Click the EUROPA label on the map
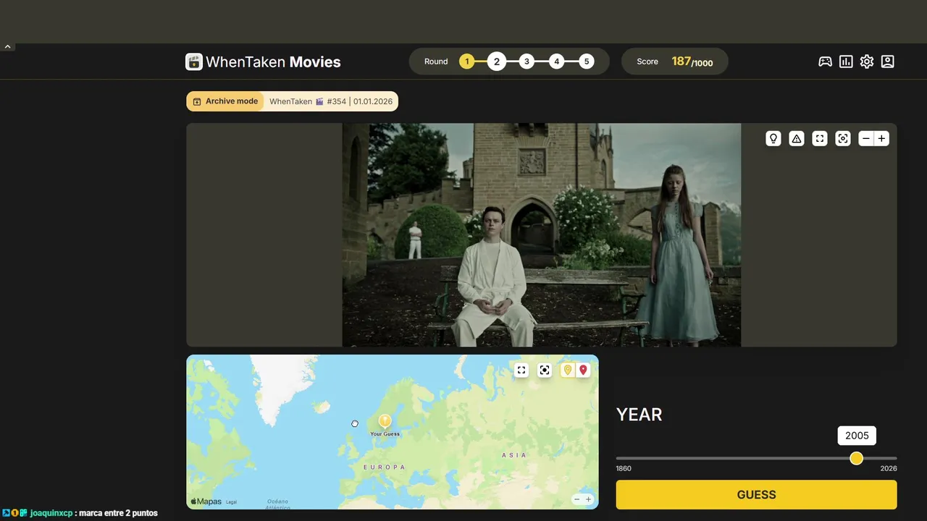This screenshot has height=521, width=927. 384,467
